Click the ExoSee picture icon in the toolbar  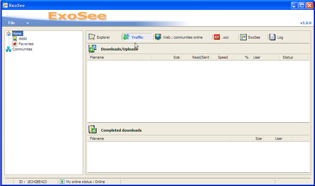[x=243, y=37]
